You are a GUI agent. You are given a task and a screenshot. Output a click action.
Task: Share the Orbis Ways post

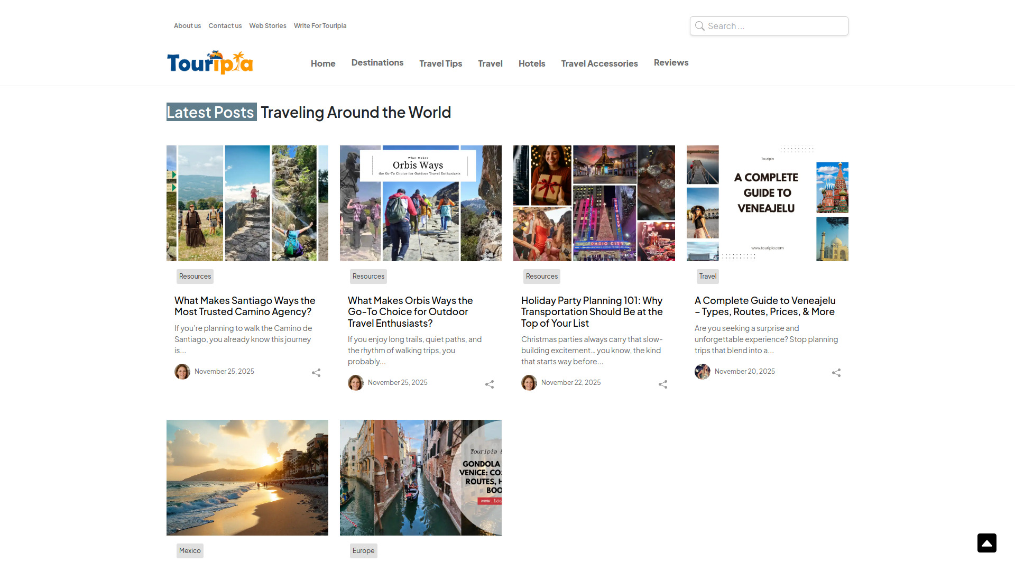click(x=489, y=384)
